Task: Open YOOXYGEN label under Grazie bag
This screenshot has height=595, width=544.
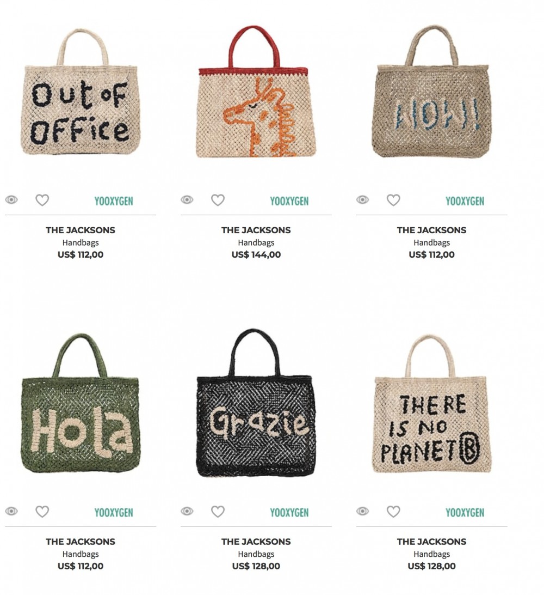Action: point(289,512)
